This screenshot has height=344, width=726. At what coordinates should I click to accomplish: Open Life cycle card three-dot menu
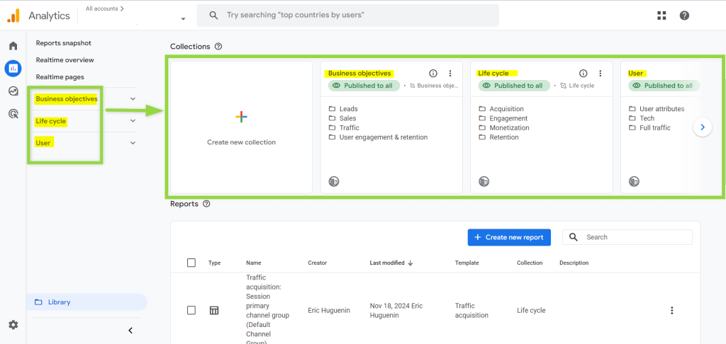click(x=600, y=73)
